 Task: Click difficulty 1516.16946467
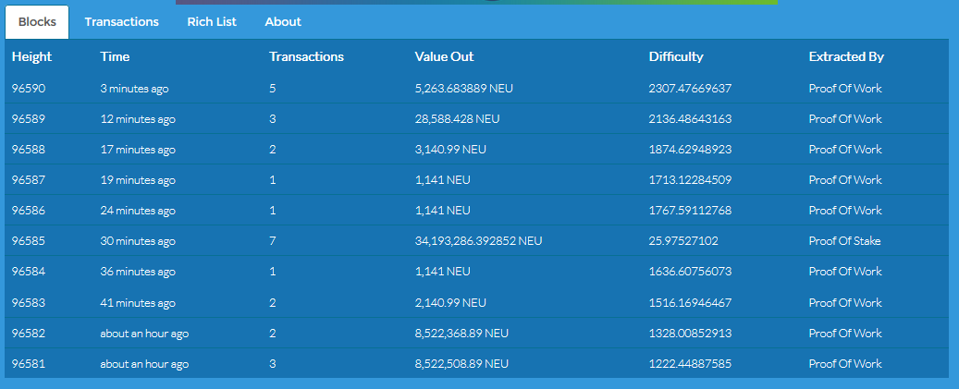(x=690, y=303)
